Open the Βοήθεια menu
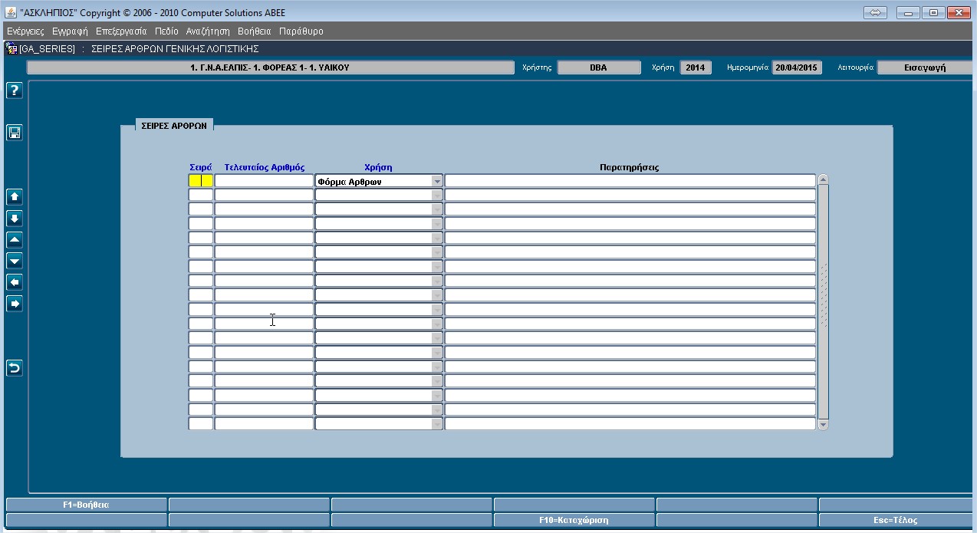This screenshot has height=533, width=977. (255, 31)
